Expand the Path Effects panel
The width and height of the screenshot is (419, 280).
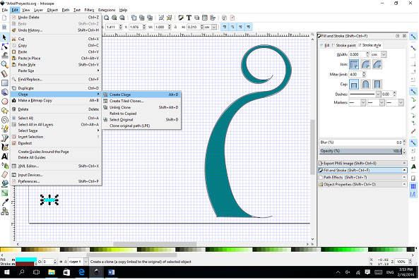(362, 177)
